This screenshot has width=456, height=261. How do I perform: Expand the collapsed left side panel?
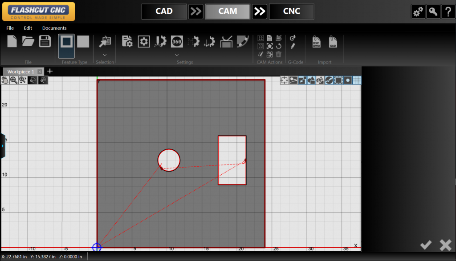3,146
